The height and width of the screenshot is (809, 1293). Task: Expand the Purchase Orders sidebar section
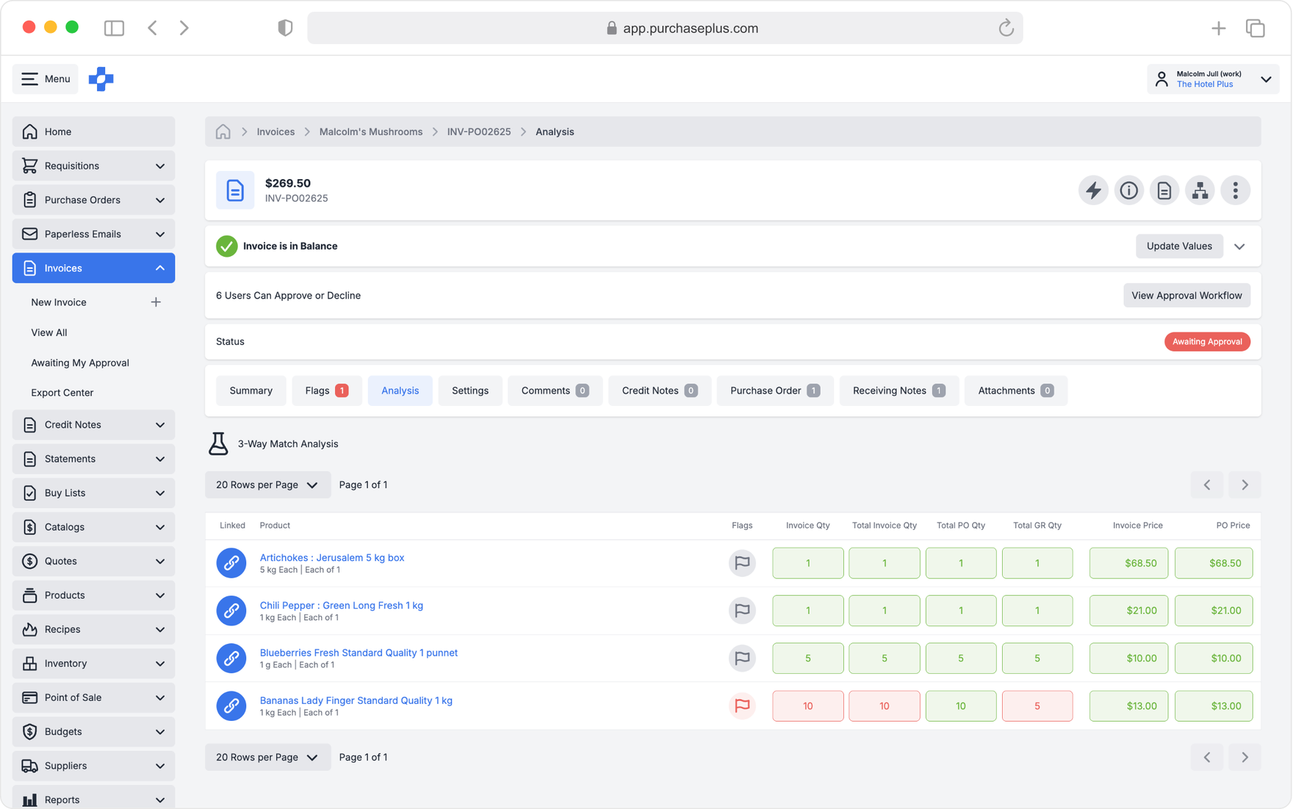93,200
